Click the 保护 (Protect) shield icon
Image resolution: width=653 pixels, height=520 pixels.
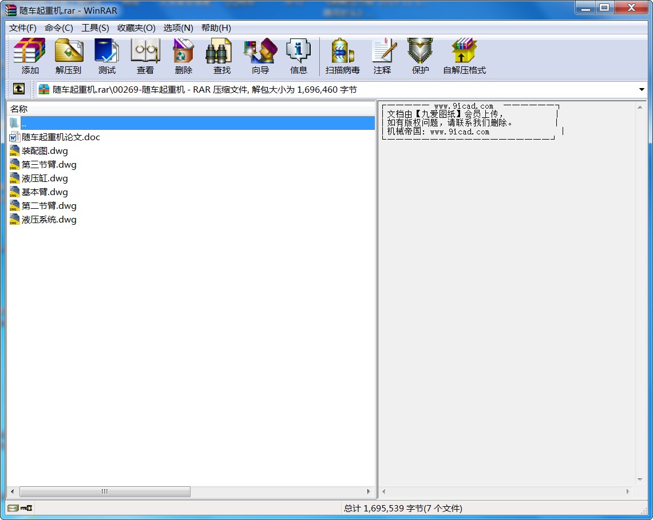(420, 56)
